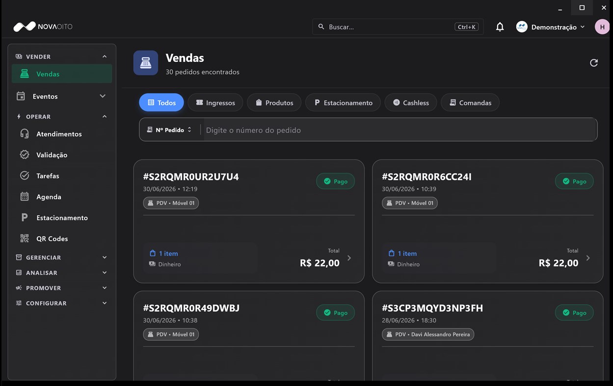The width and height of the screenshot is (613, 386).
Task: Switch to the Comandas tab
Action: (x=470, y=103)
